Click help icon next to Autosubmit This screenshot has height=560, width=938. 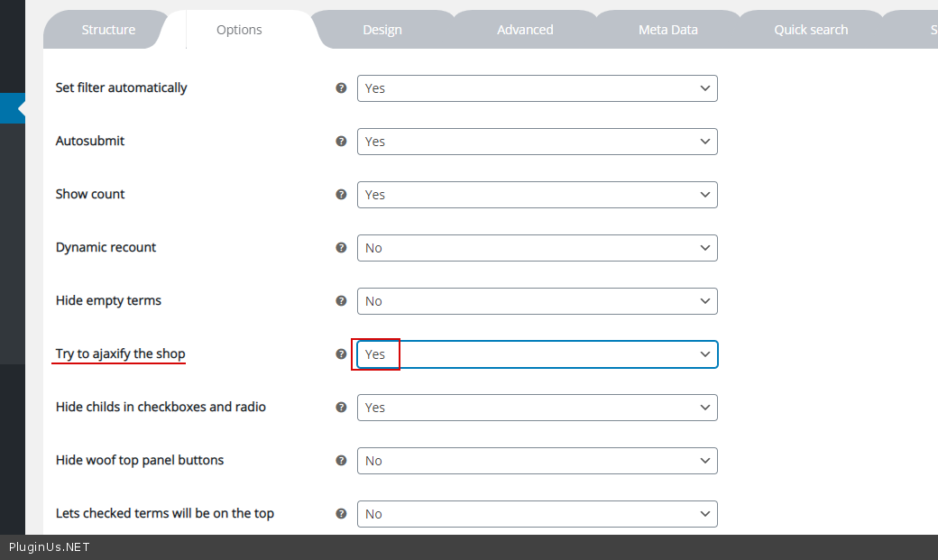coord(341,142)
